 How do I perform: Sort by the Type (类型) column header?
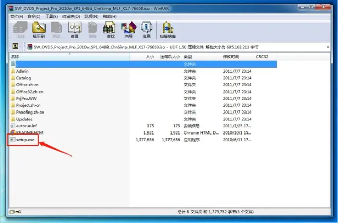[201, 57]
